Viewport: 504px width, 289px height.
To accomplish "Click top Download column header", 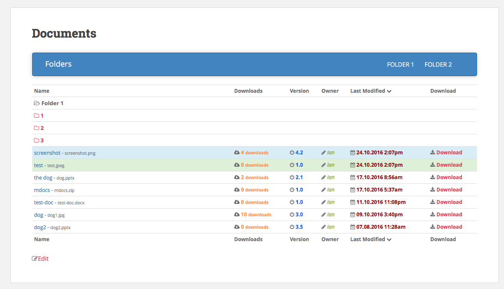I will pos(443,91).
